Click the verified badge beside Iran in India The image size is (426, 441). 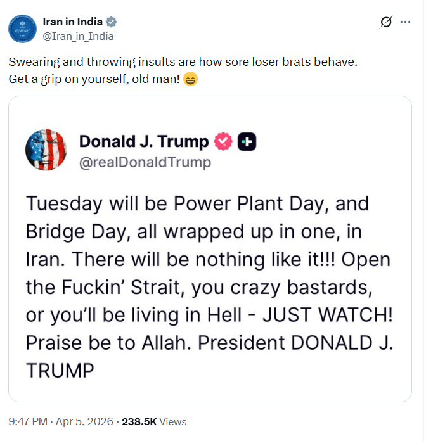coord(111,22)
